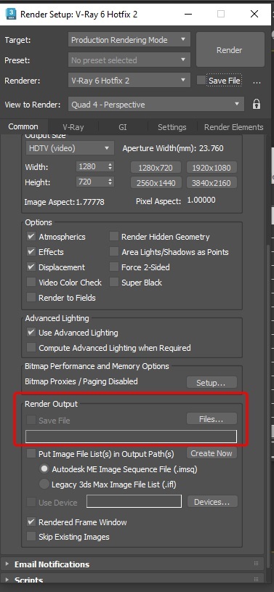Image resolution: width=274 pixels, height=592 pixels.
Task: Enable Force 2-Sided option
Action: pos(114,267)
